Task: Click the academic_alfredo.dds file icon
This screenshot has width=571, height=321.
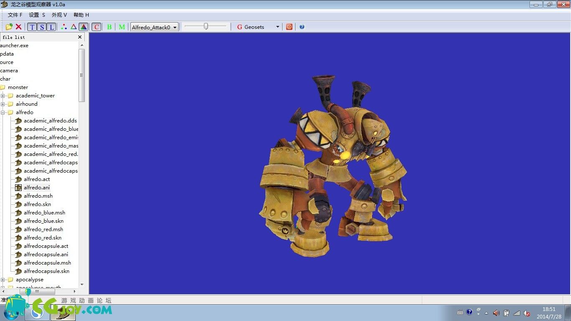Action: [x=18, y=121]
